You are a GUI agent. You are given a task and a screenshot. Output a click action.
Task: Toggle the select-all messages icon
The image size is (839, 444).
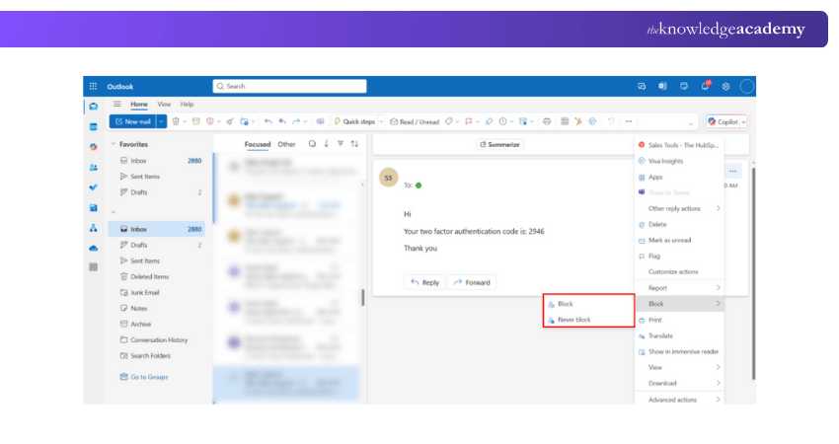[x=313, y=144]
